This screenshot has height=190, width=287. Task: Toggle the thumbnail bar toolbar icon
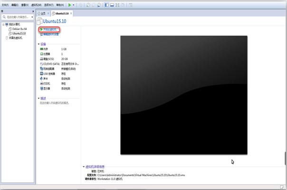click(112, 5)
